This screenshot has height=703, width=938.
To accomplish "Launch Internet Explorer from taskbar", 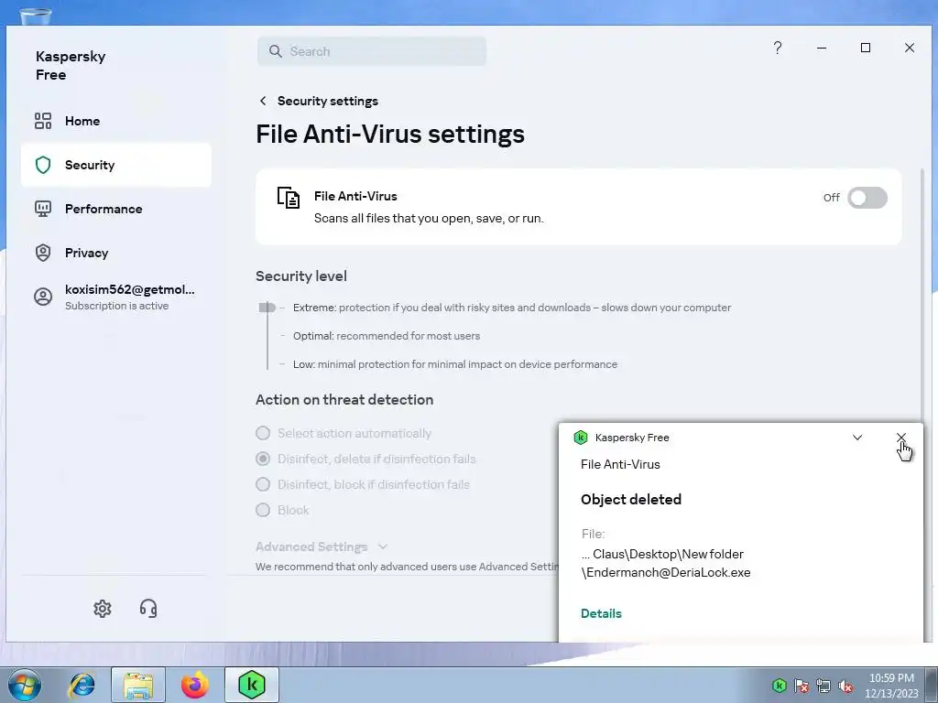I will pyautogui.click(x=82, y=685).
